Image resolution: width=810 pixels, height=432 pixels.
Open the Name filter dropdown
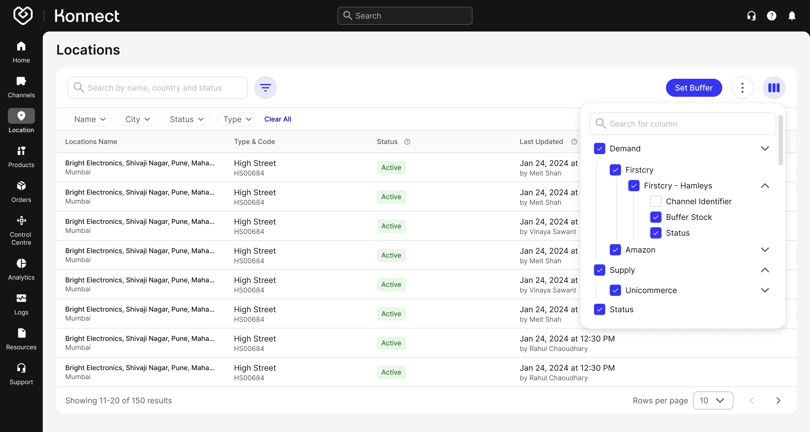pyautogui.click(x=90, y=119)
